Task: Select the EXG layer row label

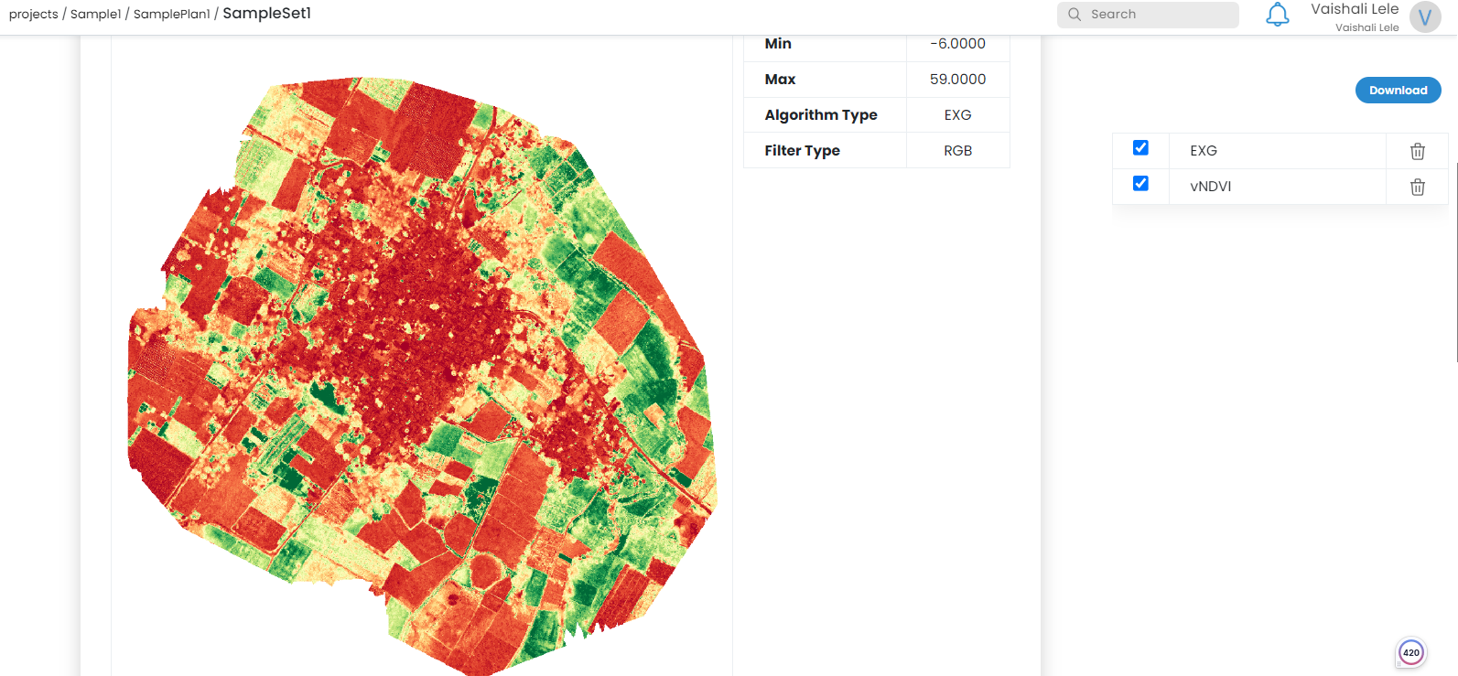Action: (x=1204, y=151)
